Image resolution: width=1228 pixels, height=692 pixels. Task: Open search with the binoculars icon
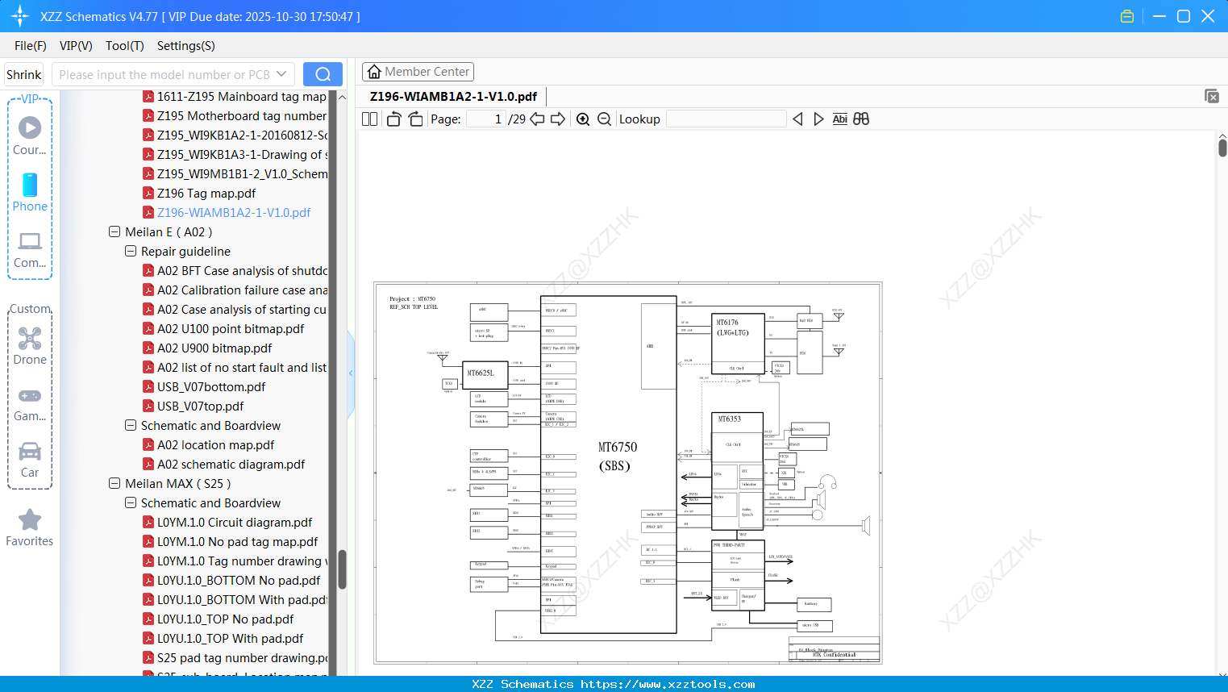click(860, 119)
